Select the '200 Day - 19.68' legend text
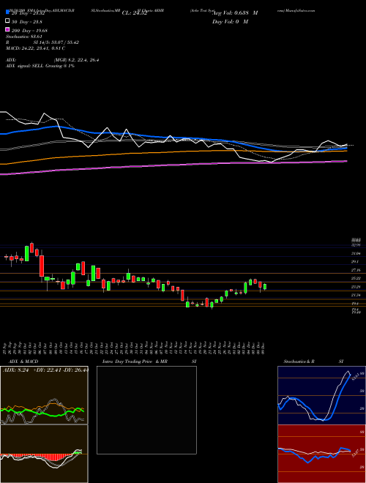The image size is (366, 483). click(x=29, y=31)
